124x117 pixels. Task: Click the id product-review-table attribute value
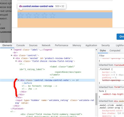click(x=58, y=58)
